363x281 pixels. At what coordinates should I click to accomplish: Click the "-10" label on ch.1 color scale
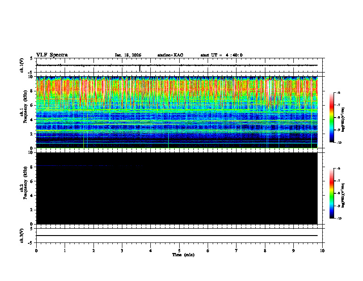pos(339,143)
